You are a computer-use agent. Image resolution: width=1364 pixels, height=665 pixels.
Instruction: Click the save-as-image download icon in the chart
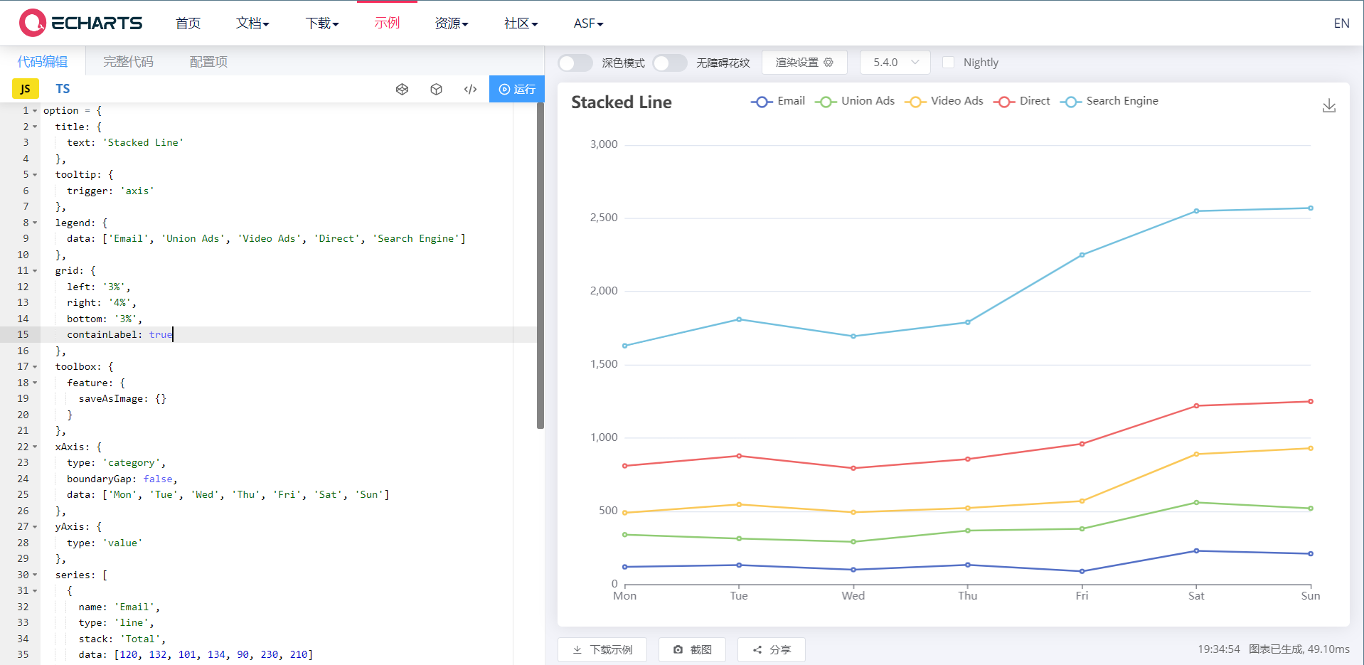1328,106
